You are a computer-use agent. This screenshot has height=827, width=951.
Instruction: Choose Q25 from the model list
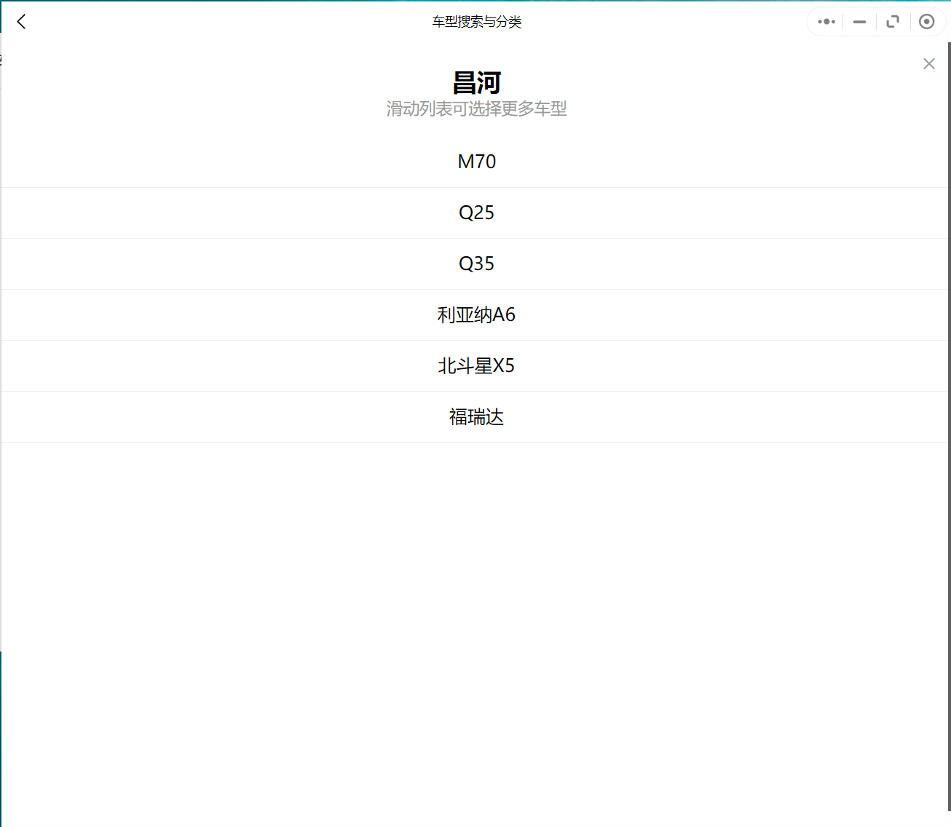(x=476, y=213)
